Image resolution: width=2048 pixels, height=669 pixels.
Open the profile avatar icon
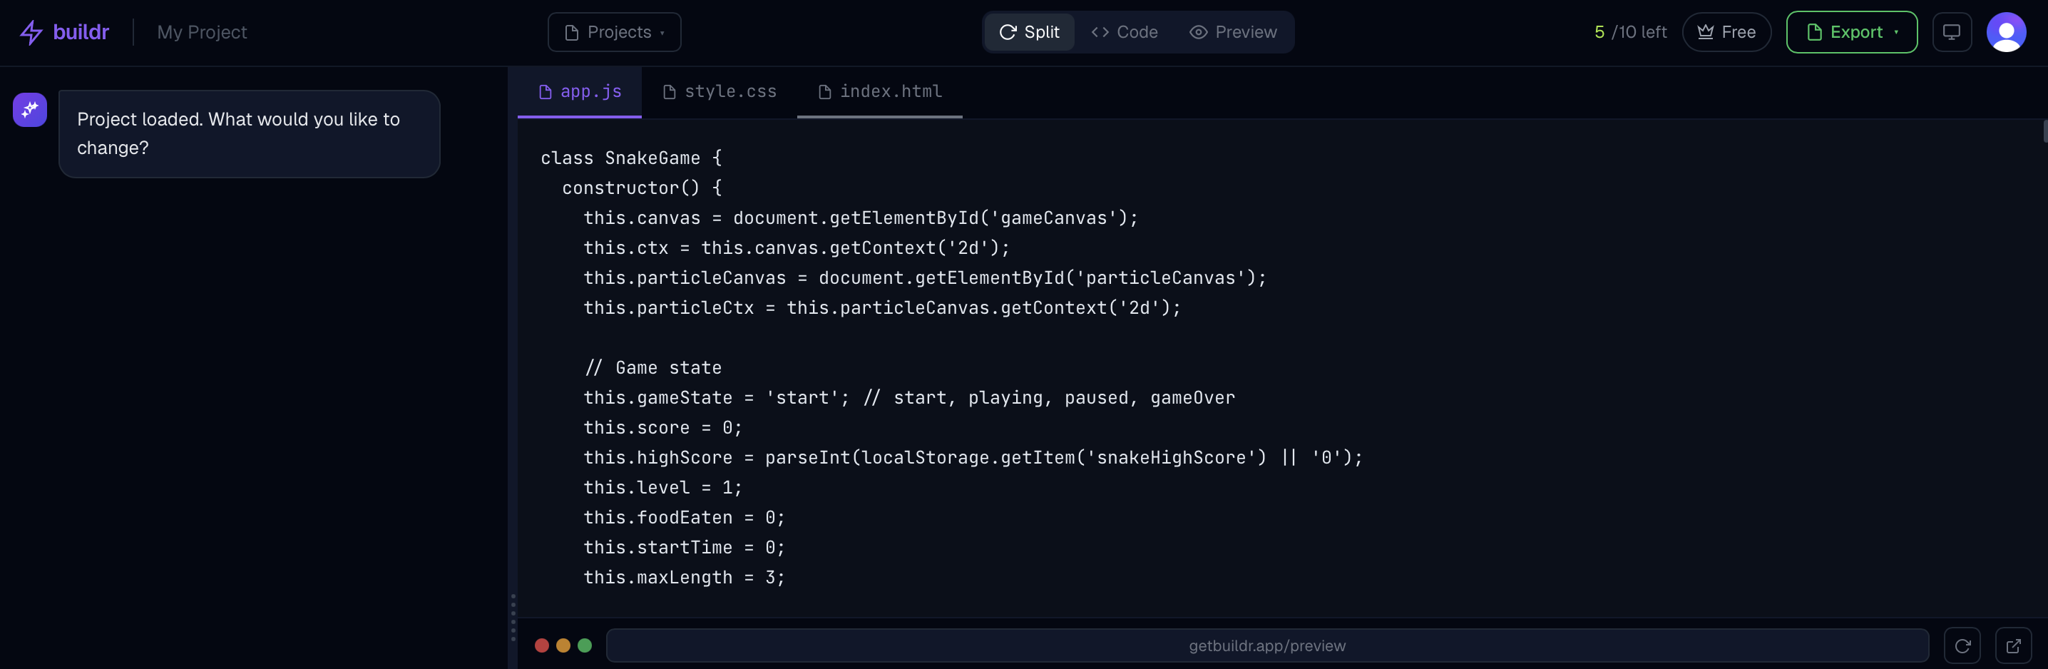pos(2007,32)
